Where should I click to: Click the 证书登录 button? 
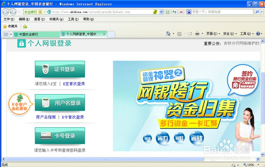click(60, 69)
